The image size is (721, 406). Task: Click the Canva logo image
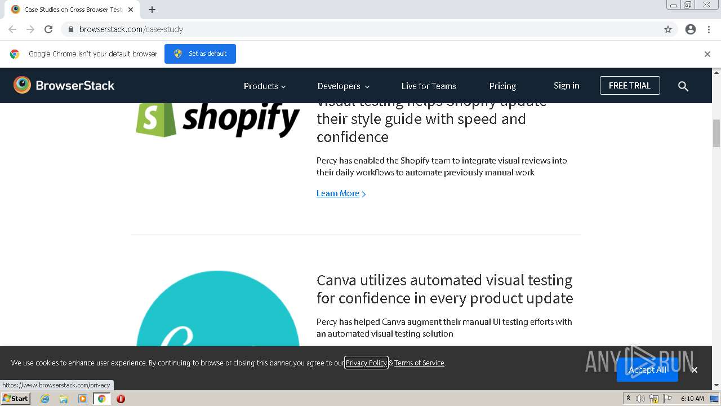pos(218,308)
